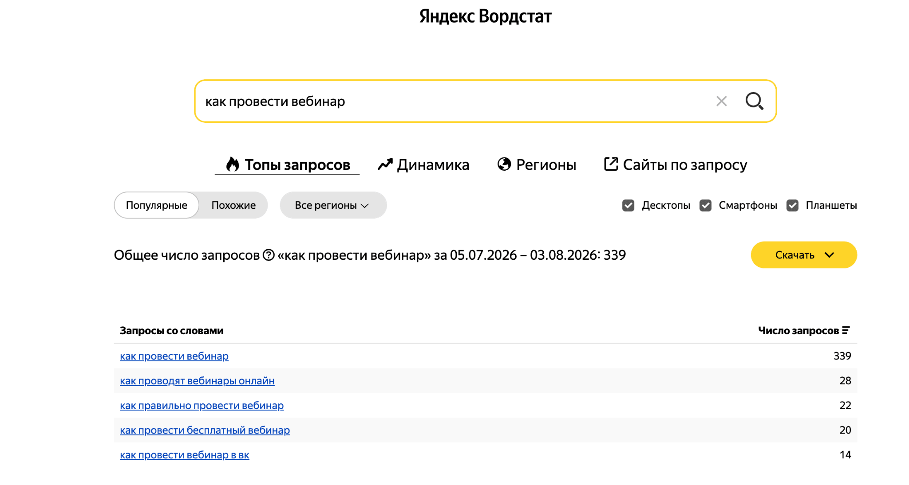Open the Динамика tab

click(x=423, y=164)
